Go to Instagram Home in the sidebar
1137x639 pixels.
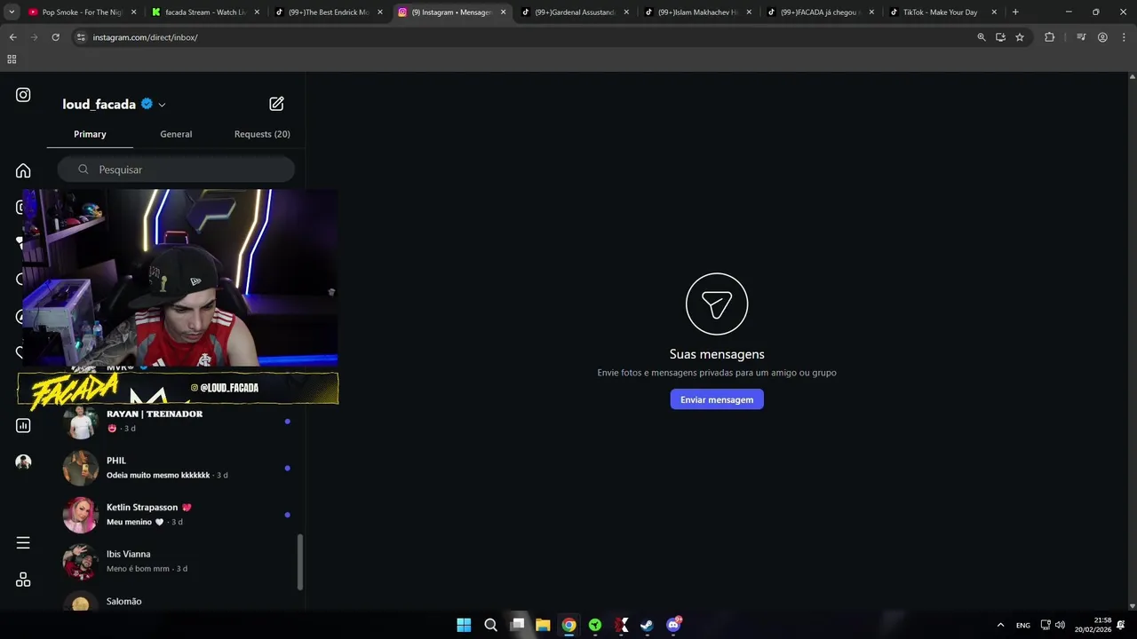23,170
